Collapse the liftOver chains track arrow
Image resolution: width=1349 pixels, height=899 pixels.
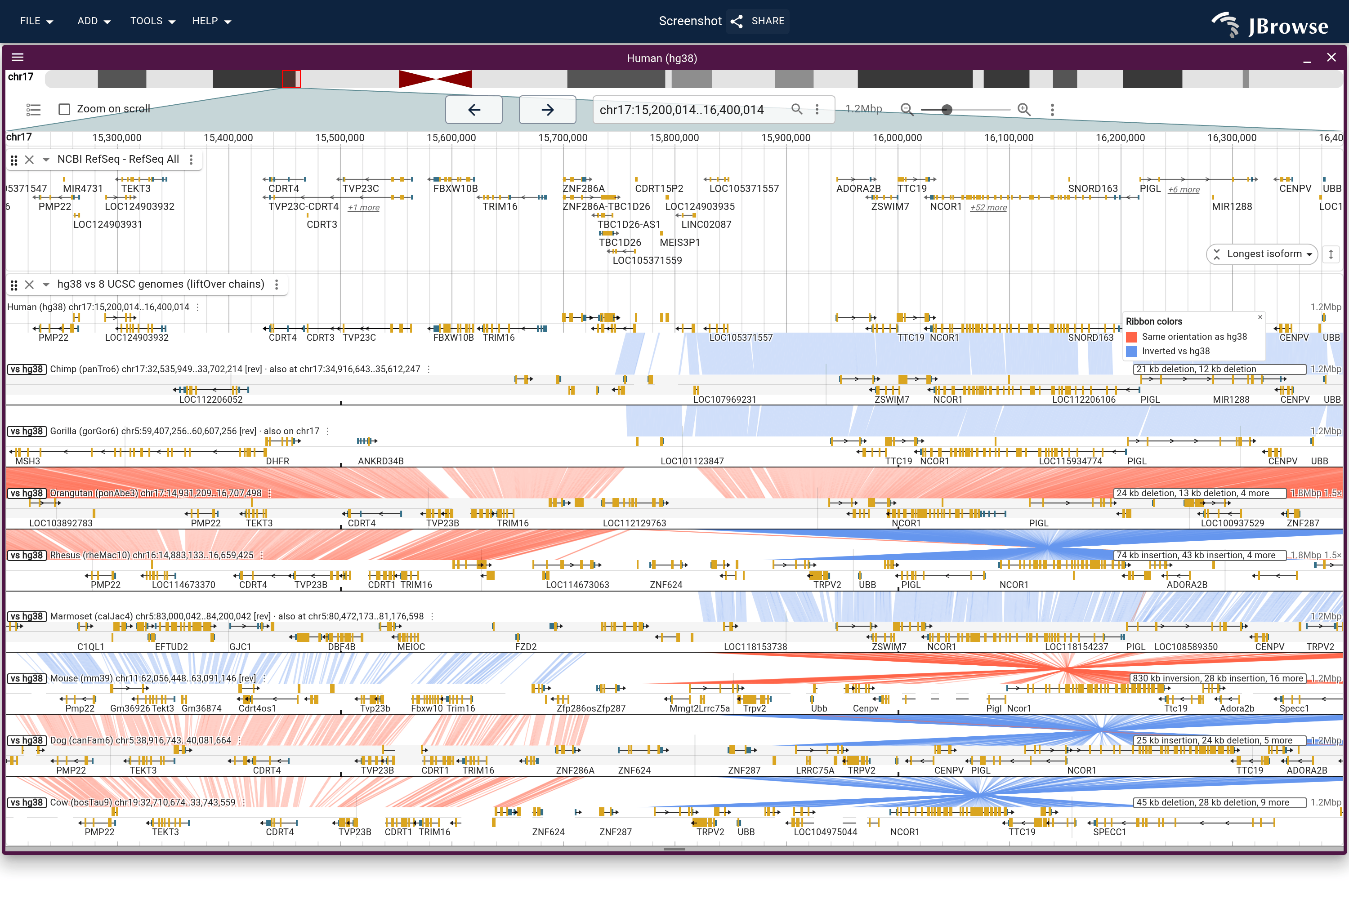tap(46, 285)
